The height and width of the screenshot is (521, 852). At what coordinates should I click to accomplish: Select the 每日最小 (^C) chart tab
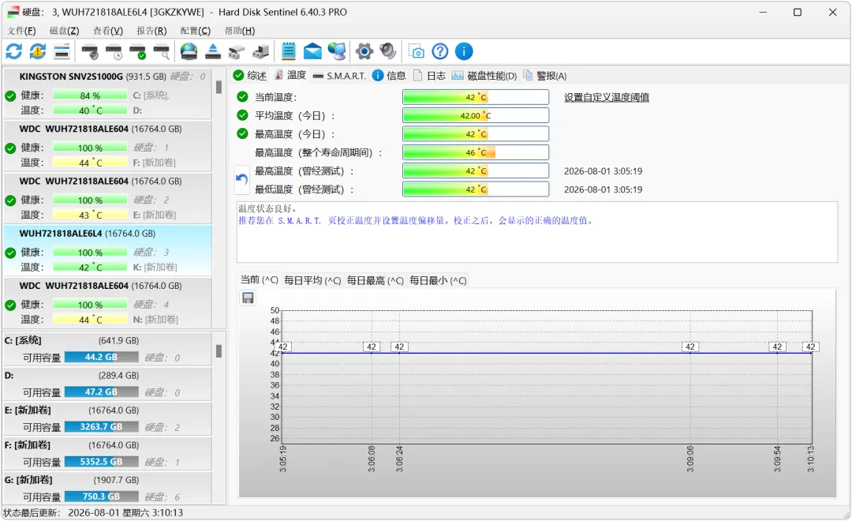(438, 280)
